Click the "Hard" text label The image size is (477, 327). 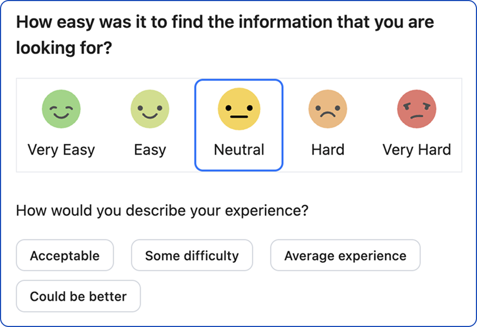point(328,149)
